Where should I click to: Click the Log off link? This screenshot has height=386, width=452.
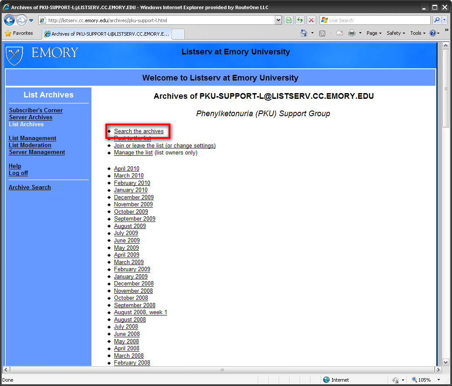pos(18,173)
